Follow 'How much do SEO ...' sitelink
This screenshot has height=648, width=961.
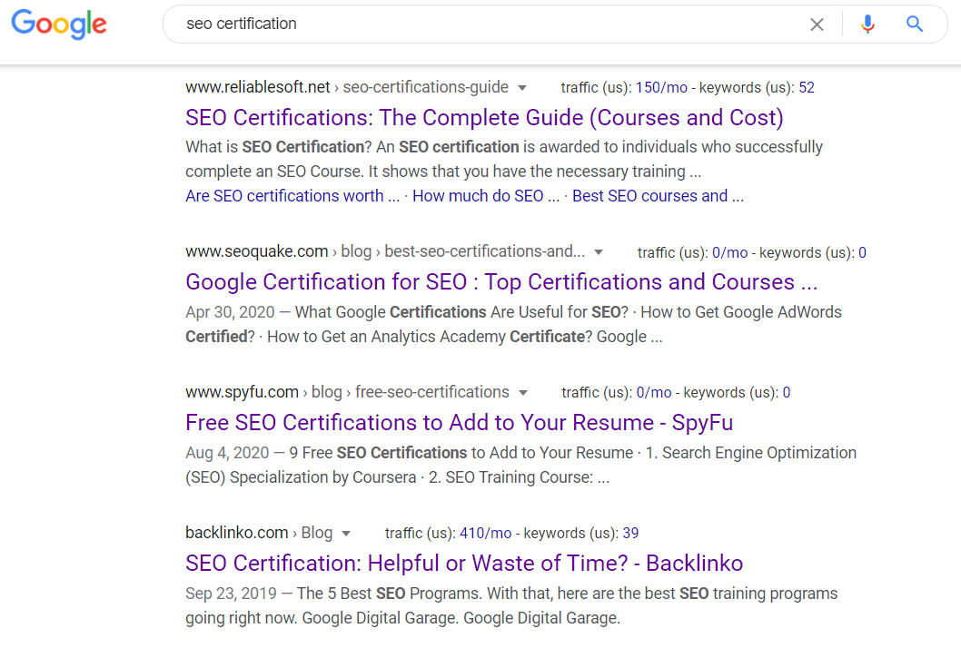[486, 196]
